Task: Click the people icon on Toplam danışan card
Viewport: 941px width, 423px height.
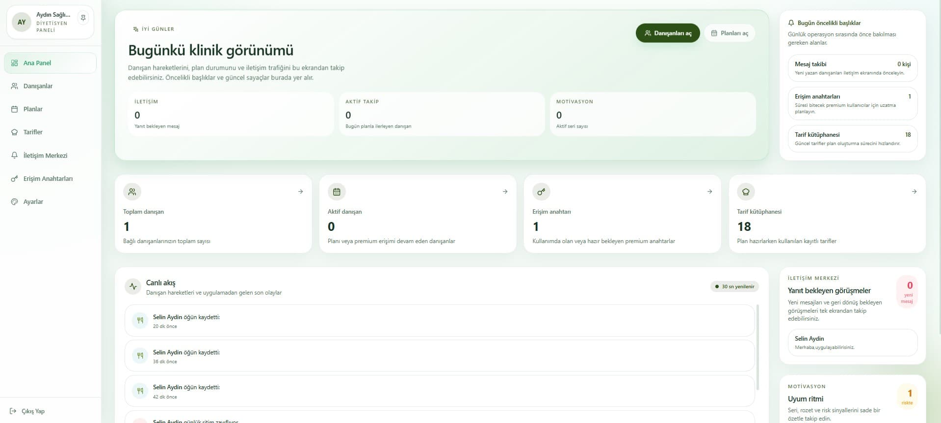Action: [132, 192]
